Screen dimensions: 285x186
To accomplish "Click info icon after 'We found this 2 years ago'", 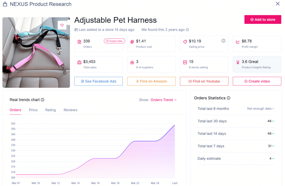I will [187, 30].
